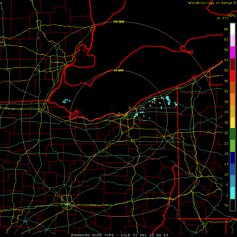Click the dark red (maroon) legend band
Image resolution: width=237 pixels, height=237 pixels.
pos(233,64)
